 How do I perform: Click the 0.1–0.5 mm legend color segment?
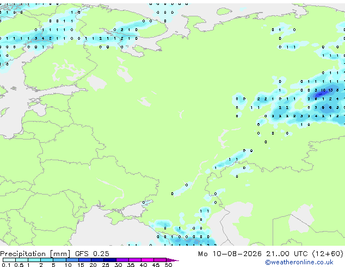pyautogui.click(x=9, y=260)
